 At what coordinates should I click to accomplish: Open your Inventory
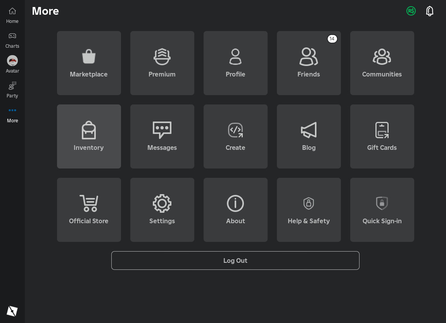(x=89, y=136)
